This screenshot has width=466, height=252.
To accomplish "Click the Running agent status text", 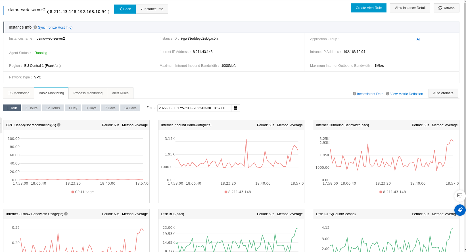I will click(41, 53).
